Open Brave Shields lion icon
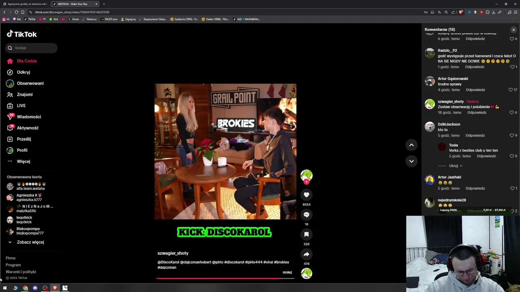The width and height of the screenshot is (520, 292). pos(461,12)
